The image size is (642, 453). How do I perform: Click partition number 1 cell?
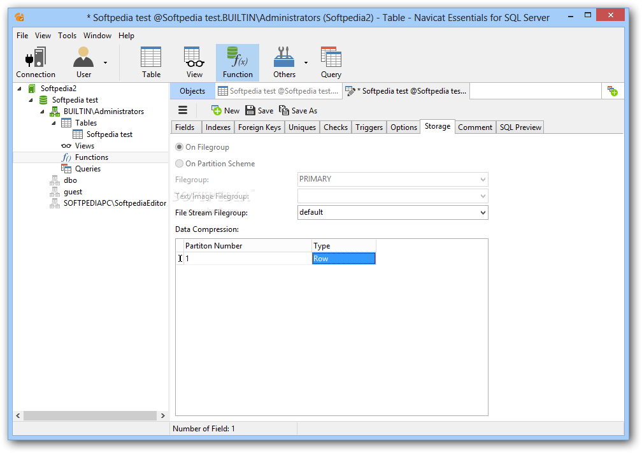click(x=247, y=259)
